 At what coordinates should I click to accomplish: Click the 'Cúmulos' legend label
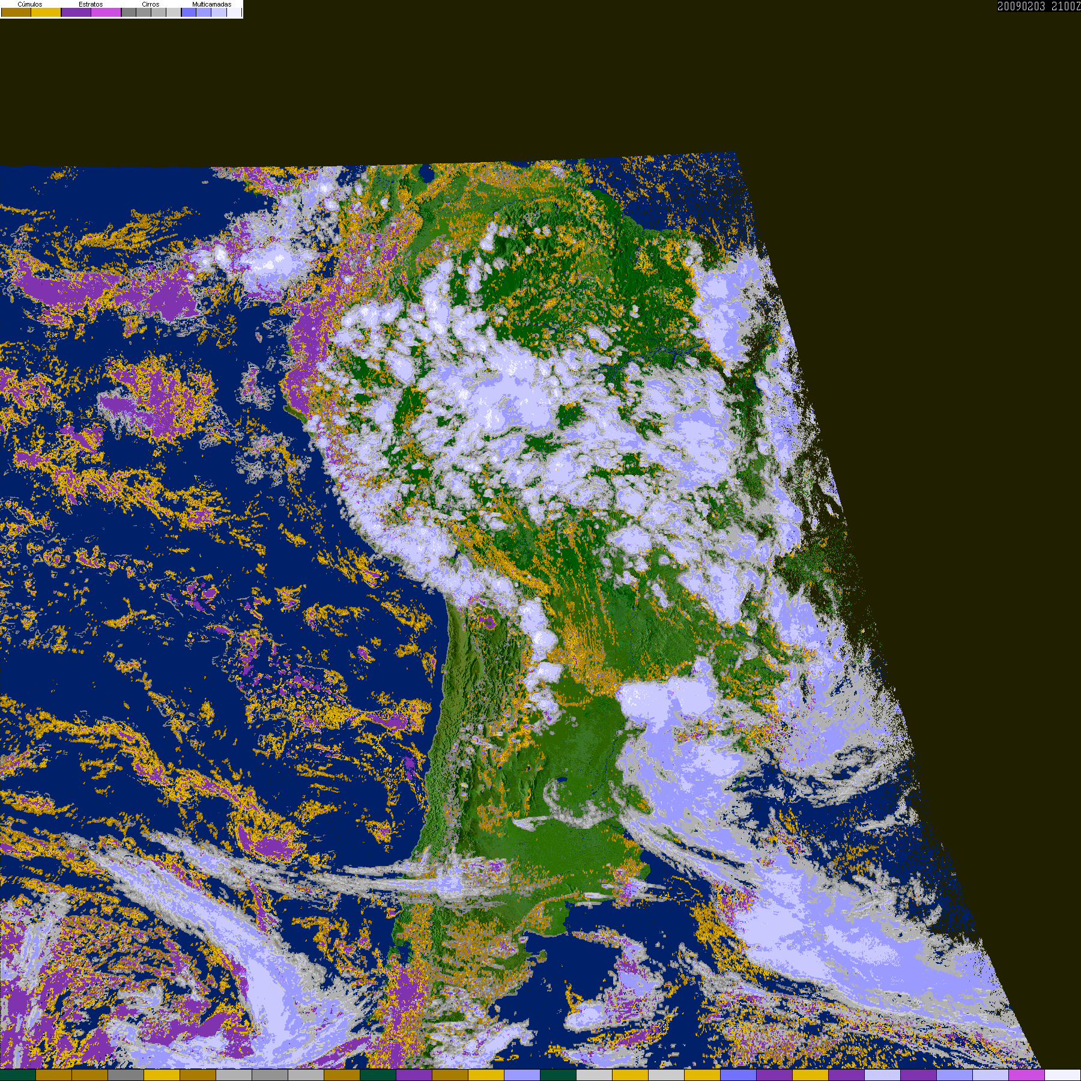(x=30, y=4)
